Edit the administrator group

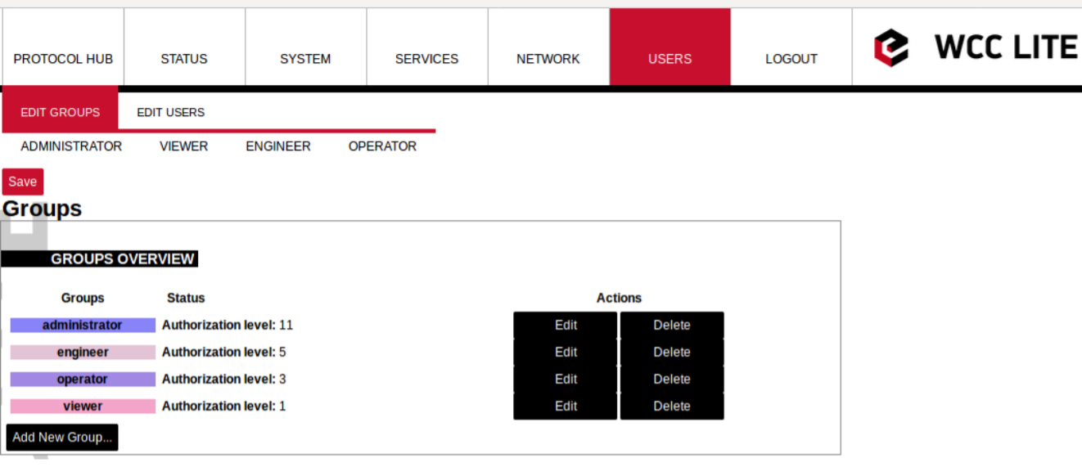click(566, 325)
